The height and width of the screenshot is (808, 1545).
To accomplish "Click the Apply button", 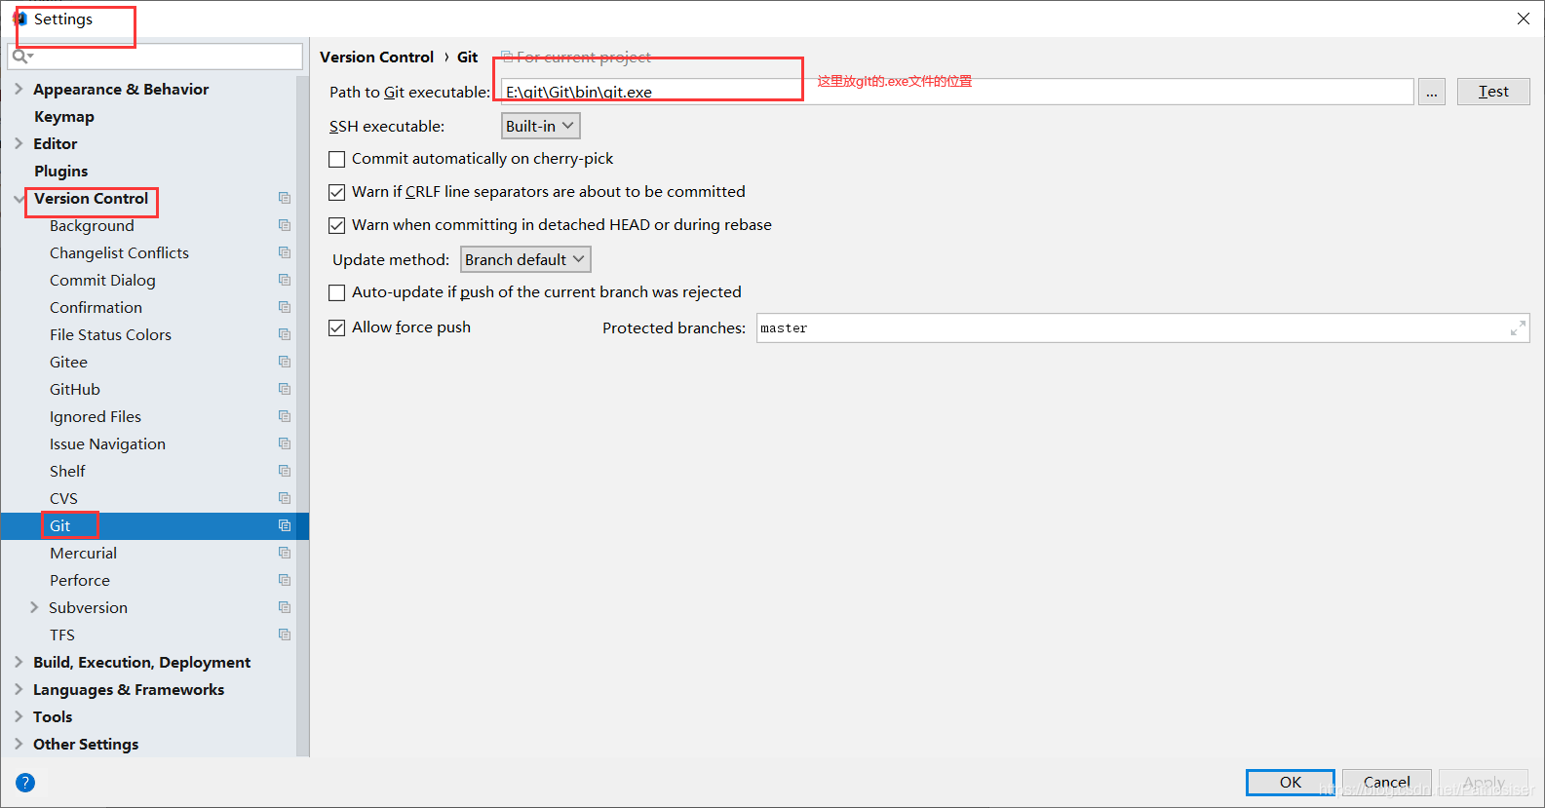I will point(1484,783).
